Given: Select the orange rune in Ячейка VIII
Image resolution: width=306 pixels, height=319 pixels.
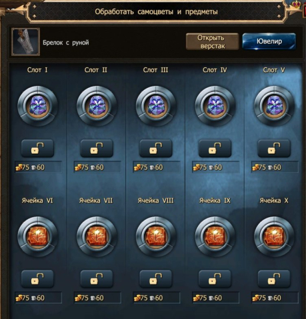Looking at the screenshot, I should pos(156,236).
